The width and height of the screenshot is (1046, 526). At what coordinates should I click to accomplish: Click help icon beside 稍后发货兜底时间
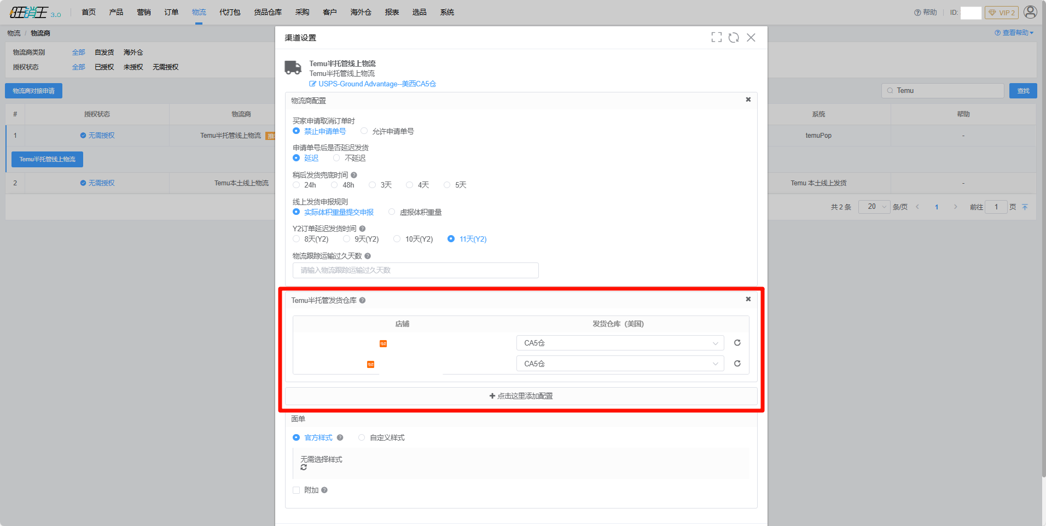pyautogui.click(x=354, y=175)
